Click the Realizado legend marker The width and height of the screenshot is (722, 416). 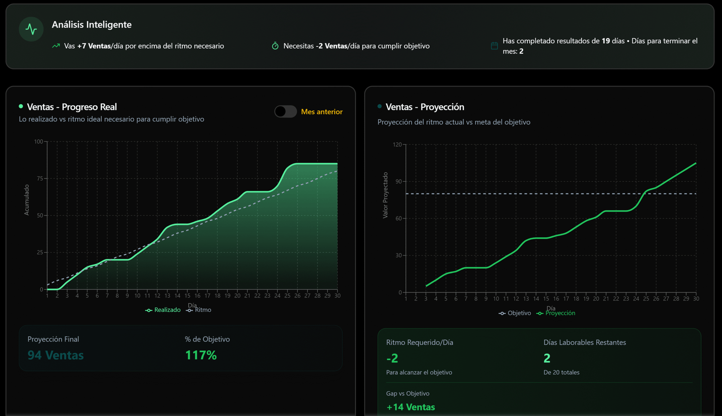click(x=148, y=310)
